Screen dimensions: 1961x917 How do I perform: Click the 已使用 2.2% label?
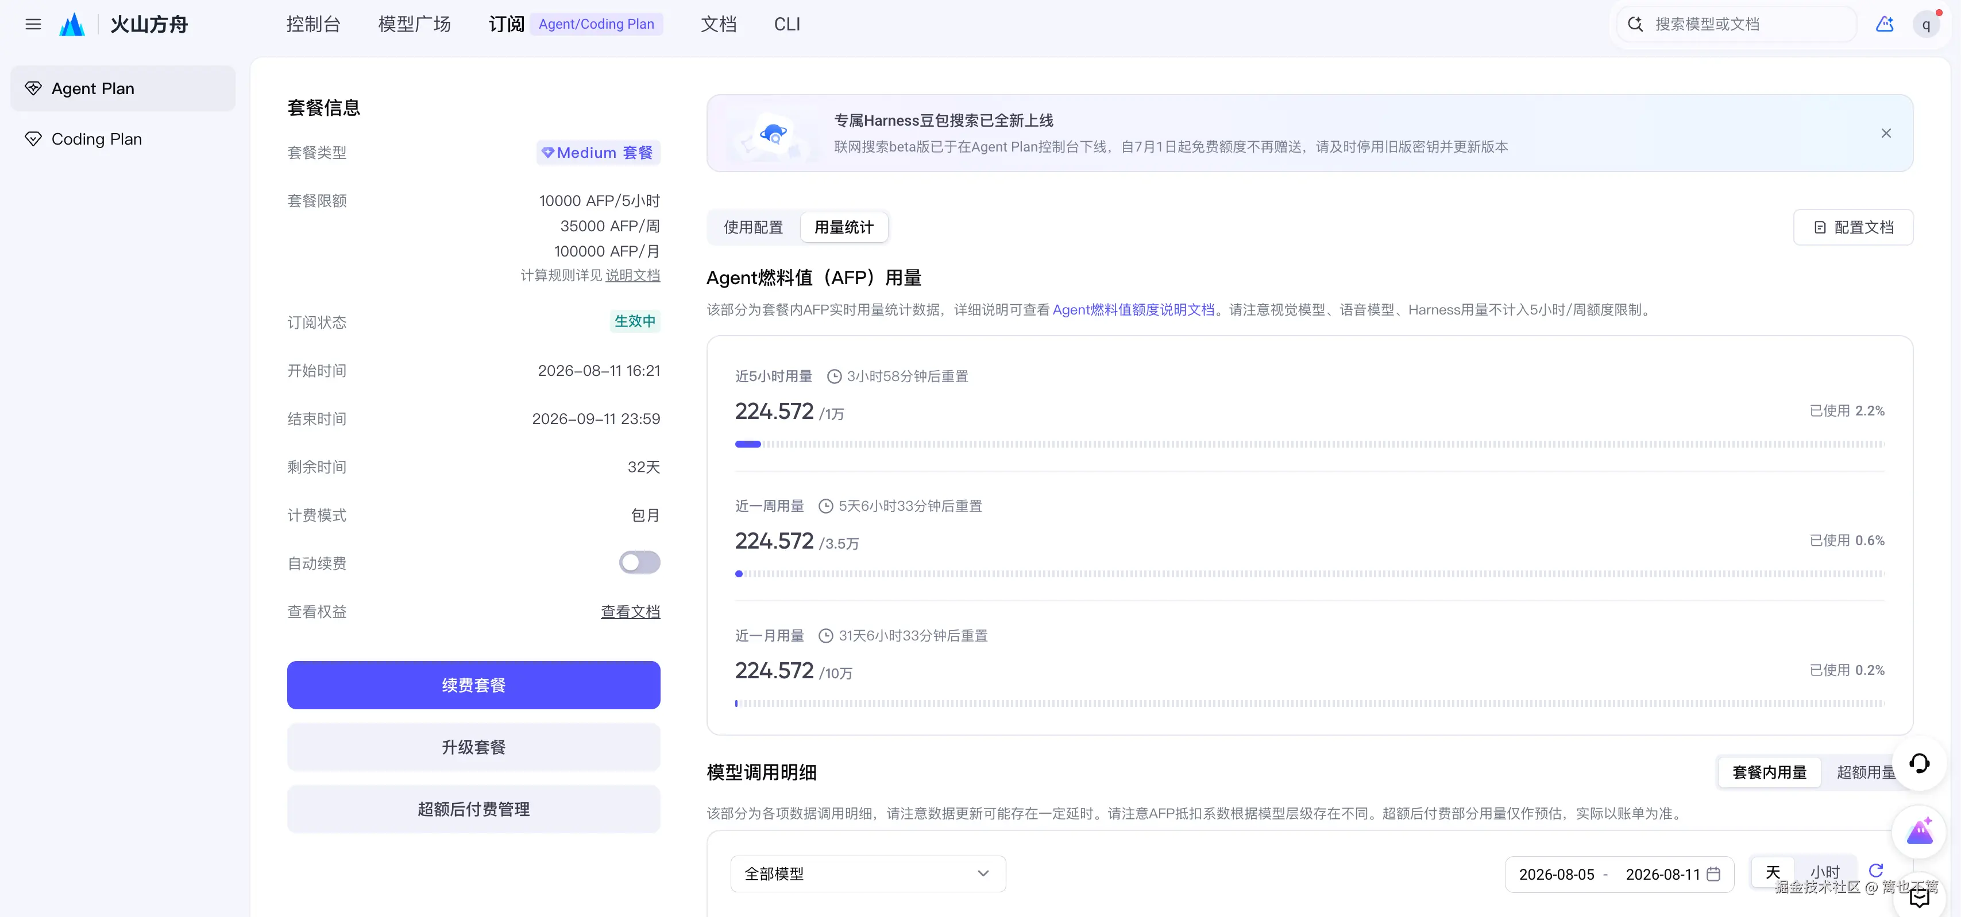click(1847, 411)
